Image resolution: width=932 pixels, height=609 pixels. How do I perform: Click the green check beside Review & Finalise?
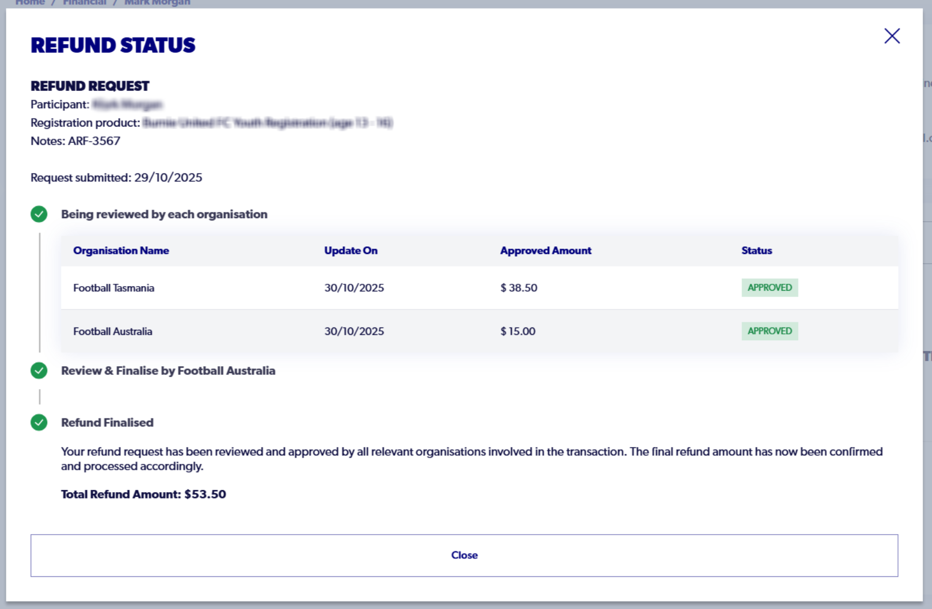coord(39,371)
